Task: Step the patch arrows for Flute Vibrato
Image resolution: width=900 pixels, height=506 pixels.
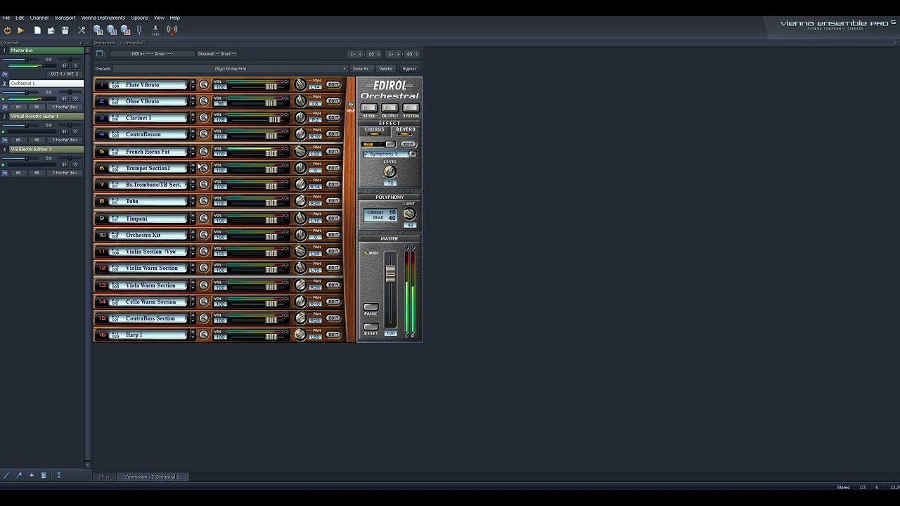Action: (193, 84)
